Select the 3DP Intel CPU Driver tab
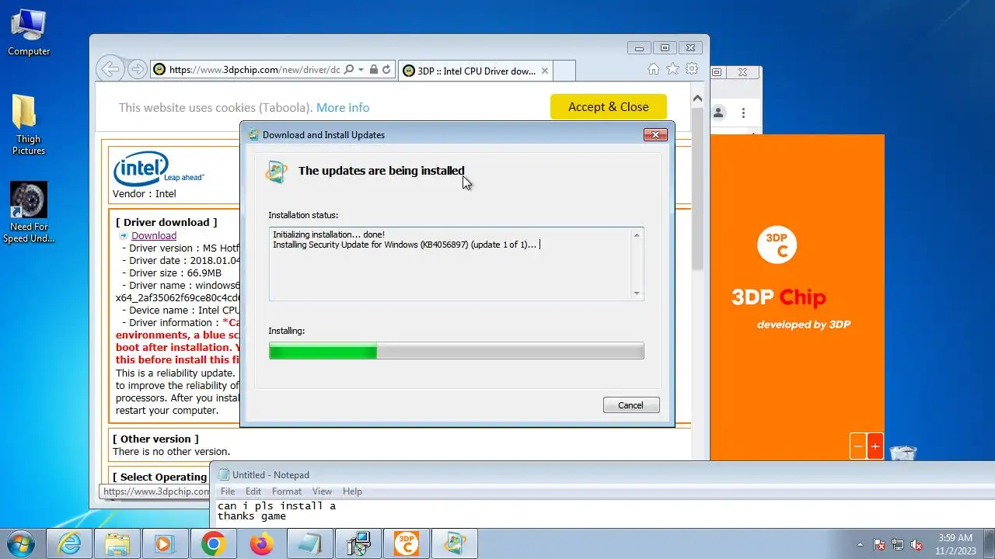The width and height of the screenshot is (995, 559). pyautogui.click(x=475, y=71)
